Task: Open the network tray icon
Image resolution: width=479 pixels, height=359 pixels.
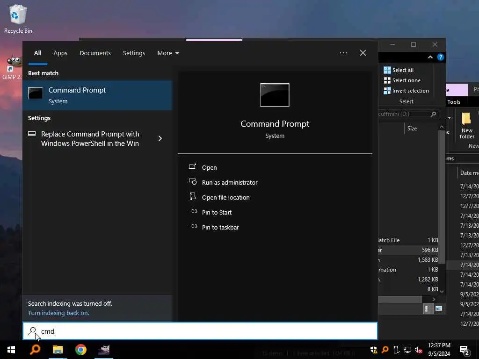Action: (x=407, y=350)
